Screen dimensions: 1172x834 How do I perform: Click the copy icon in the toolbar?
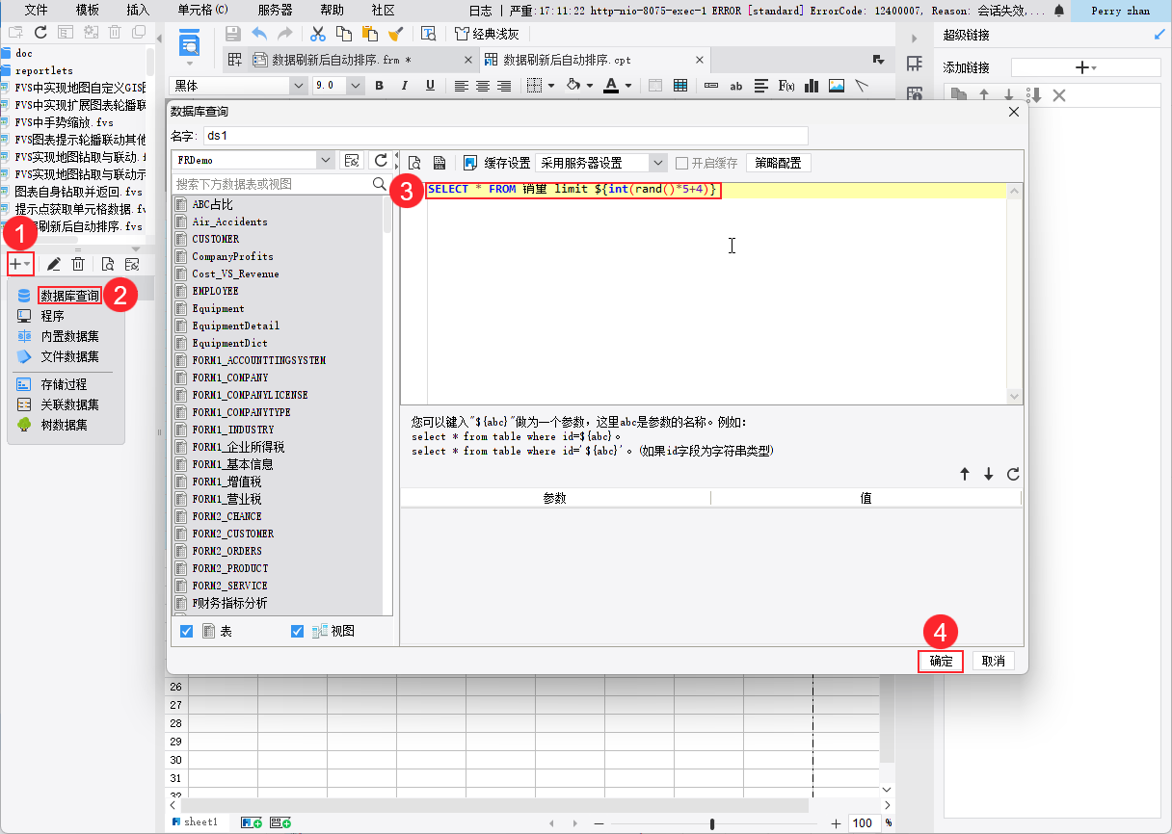click(344, 34)
